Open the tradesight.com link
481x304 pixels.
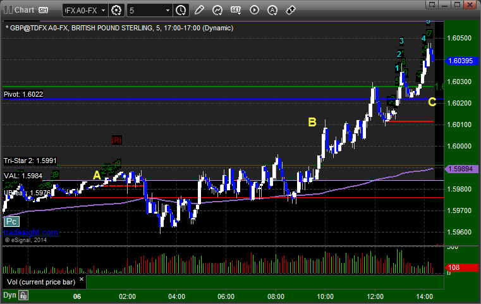click(31, 232)
